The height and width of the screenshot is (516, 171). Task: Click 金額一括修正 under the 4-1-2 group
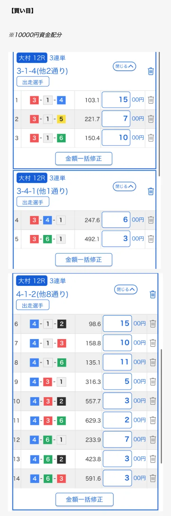[84, 499]
